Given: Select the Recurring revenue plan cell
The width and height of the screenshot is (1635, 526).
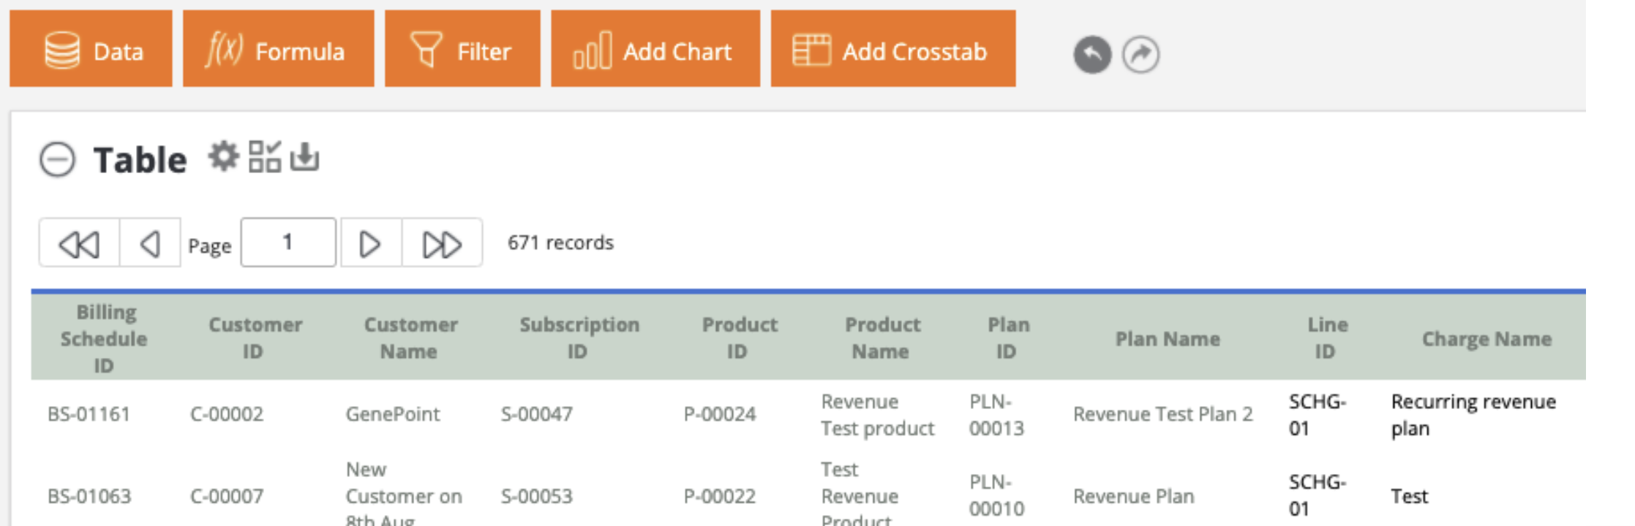Looking at the screenshot, I should tap(1473, 415).
